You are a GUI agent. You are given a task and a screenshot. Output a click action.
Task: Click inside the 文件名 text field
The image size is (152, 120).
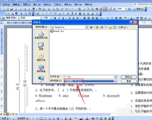pos(89,77)
